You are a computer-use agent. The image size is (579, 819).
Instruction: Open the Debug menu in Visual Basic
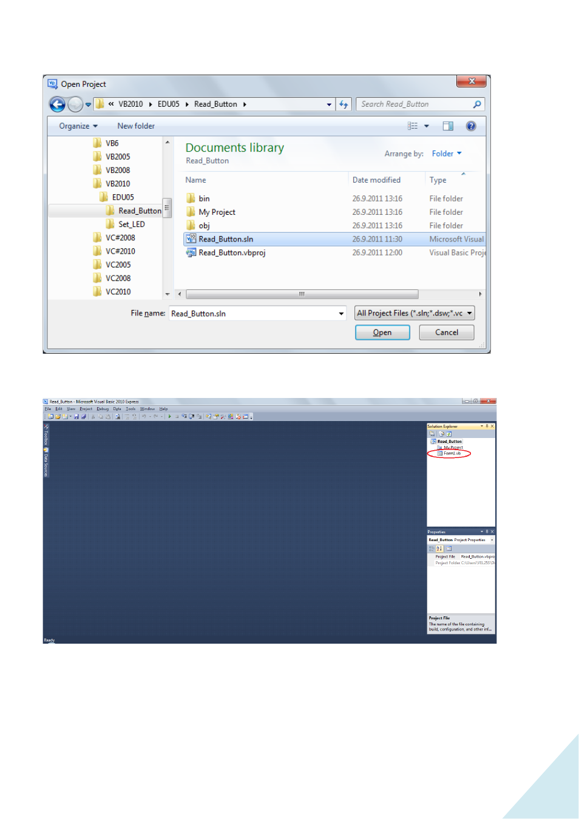[x=103, y=409]
